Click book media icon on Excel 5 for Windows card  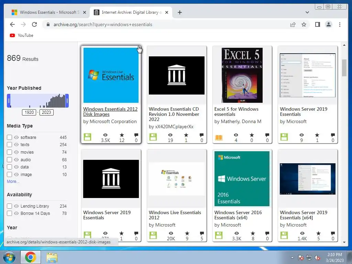click(x=219, y=137)
